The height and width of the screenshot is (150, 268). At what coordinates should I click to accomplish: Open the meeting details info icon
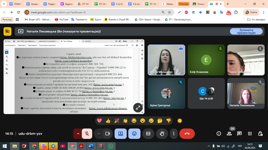point(219,134)
